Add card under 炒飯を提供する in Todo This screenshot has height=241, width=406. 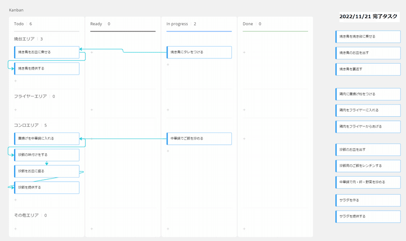coord(15,200)
